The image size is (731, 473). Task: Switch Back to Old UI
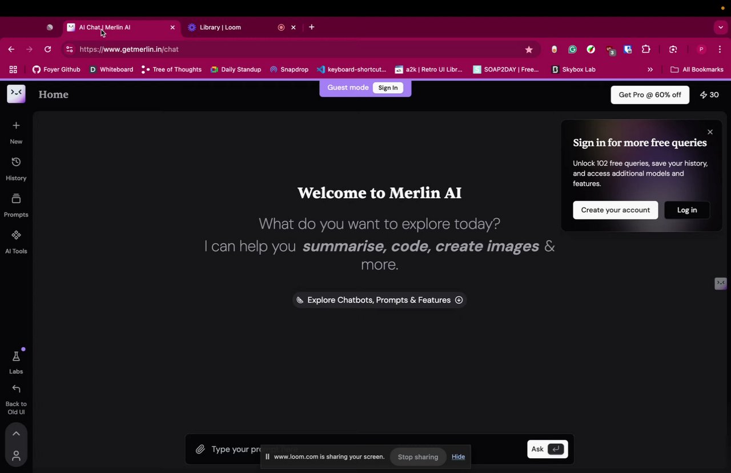(x=16, y=399)
